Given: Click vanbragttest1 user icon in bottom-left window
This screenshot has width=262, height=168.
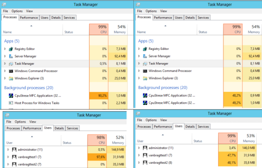Looking at the screenshot, I should click(x=14, y=157).
